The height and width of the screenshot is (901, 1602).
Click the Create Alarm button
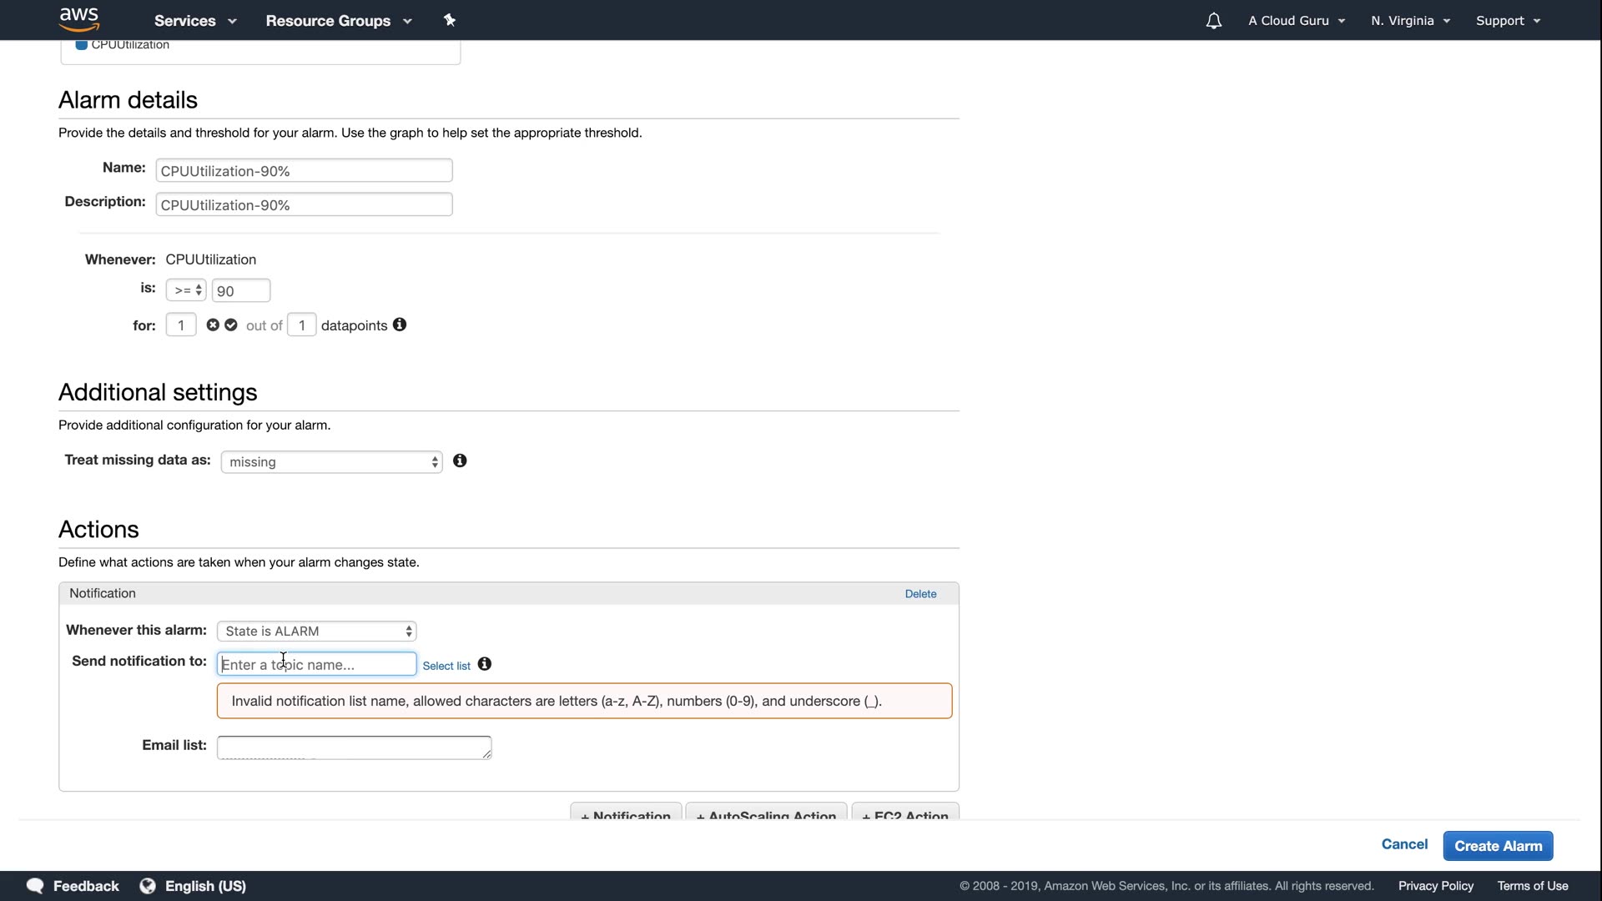(1498, 846)
